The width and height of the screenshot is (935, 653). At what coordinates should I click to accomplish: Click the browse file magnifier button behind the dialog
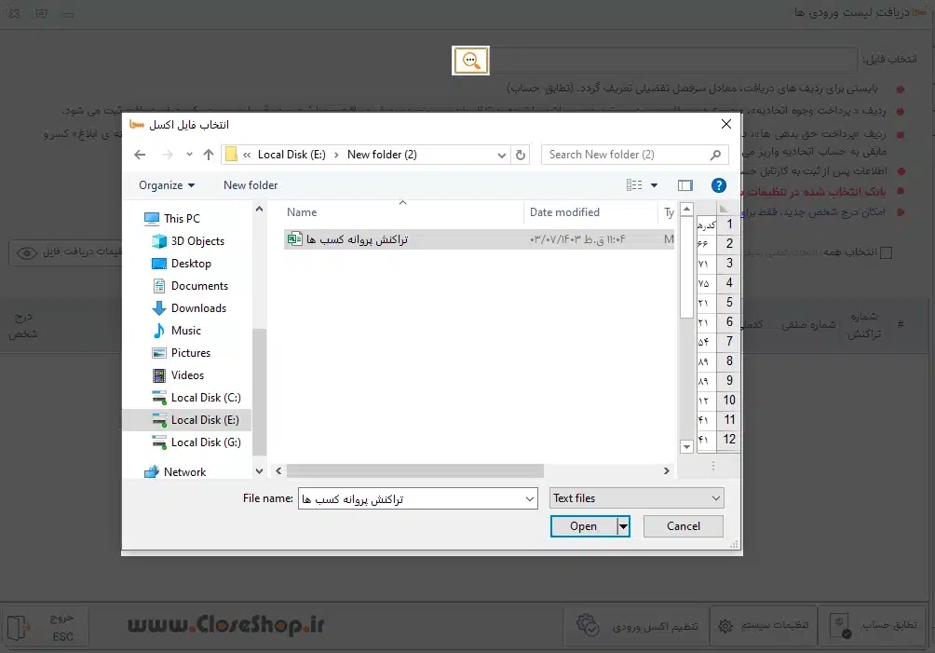[x=470, y=61]
